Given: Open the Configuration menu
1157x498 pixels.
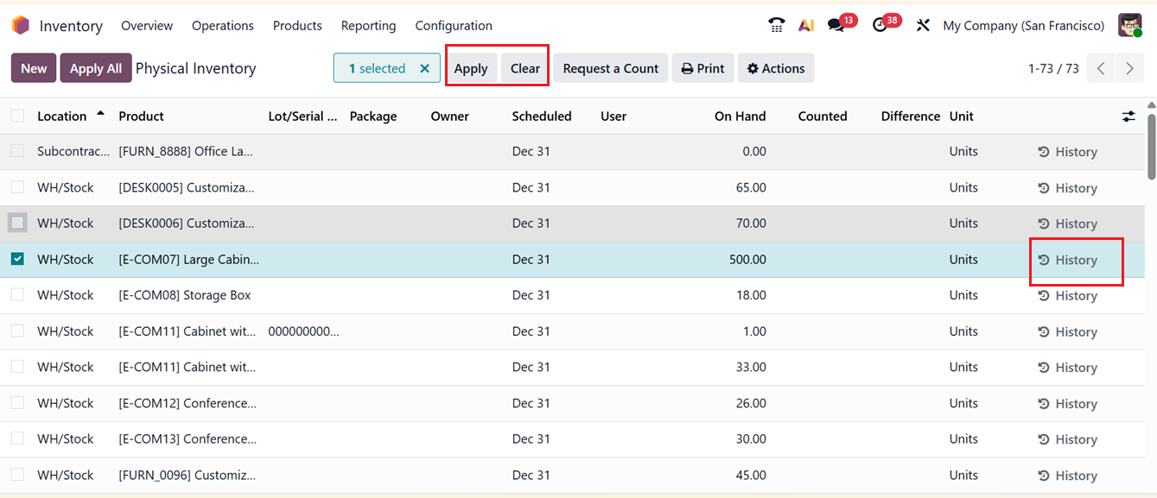Looking at the screenshot, I should tap(453, 25).
